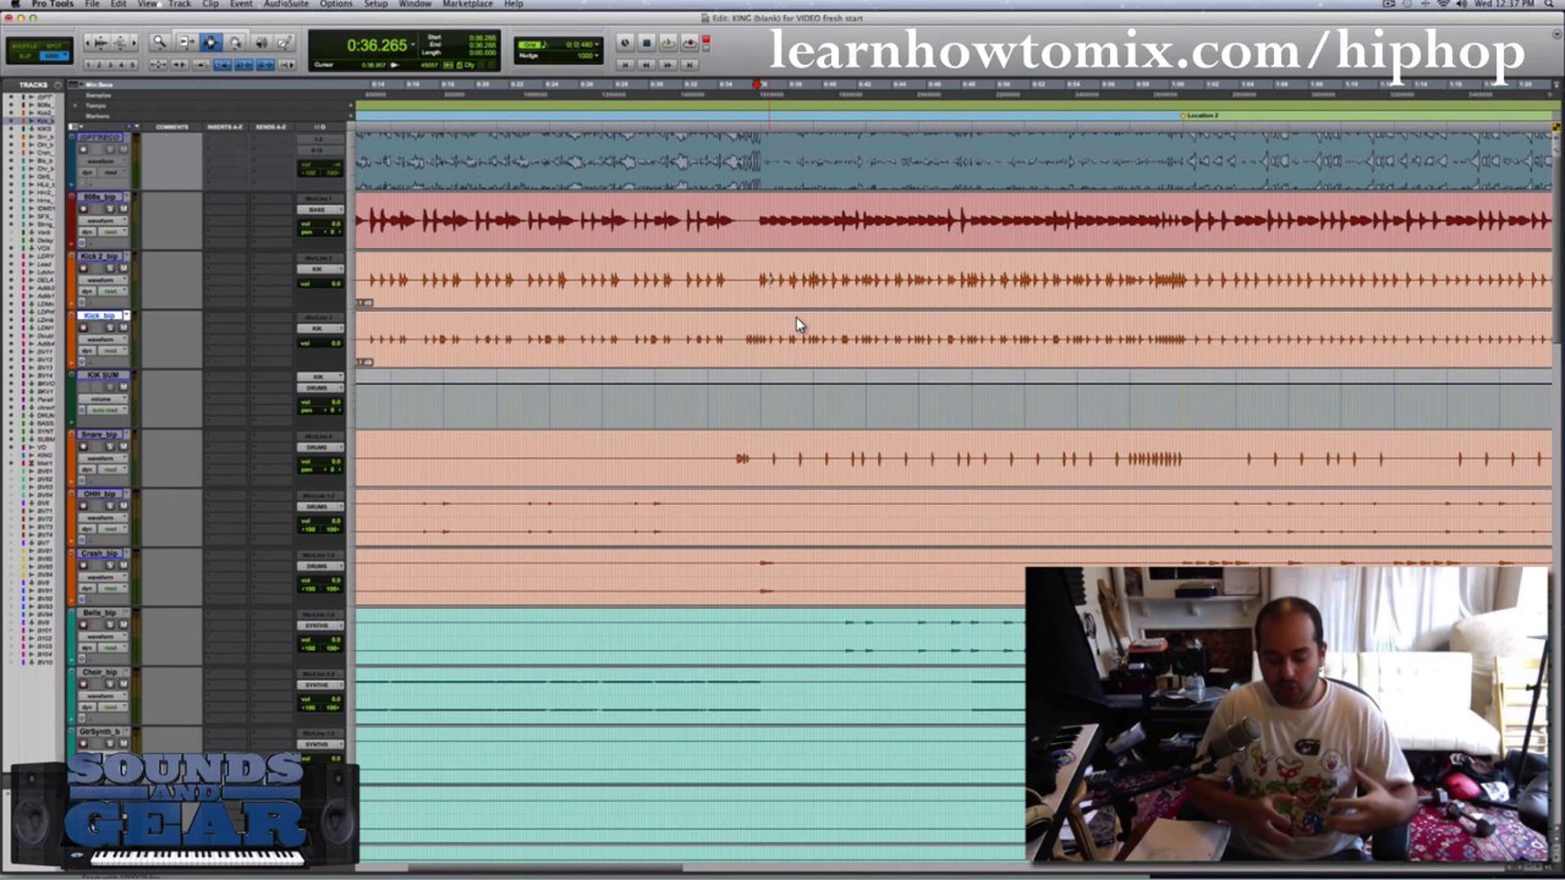Open Kick_bip track name dropdown arrow

127,315
